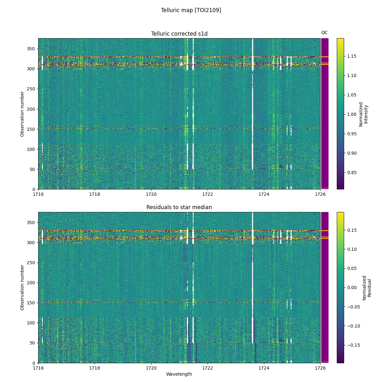Screen dimensions: 382x382
Task: Click x-tick 1720 under Telluric corrected plot
Action: pos(151,194)
